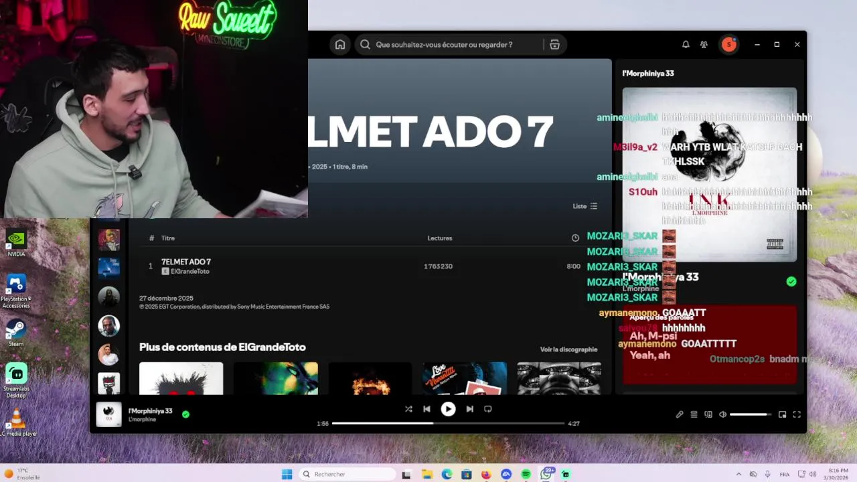Mute Spotify with the speaker icon
This screenshot has height=482, width=857.
click(x=723, y=414)
